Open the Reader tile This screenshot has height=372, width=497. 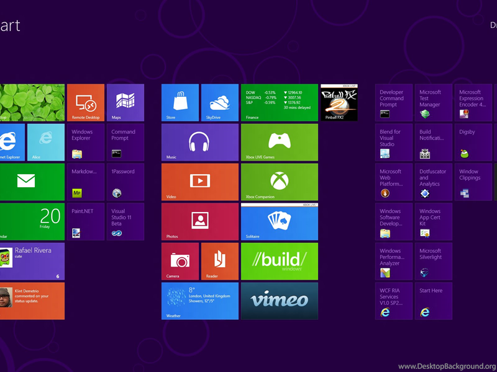[220, 261]
